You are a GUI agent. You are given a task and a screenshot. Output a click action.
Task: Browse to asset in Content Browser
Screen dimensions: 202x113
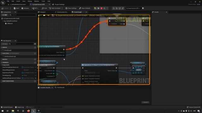click(x=25, y=8)
